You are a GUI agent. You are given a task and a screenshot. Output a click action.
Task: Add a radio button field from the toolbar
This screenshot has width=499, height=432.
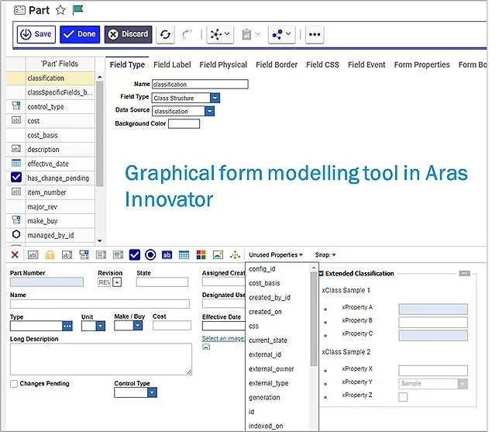(150, 254)
